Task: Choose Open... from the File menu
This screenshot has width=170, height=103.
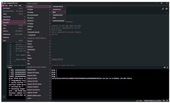Action: pos(14,14)
